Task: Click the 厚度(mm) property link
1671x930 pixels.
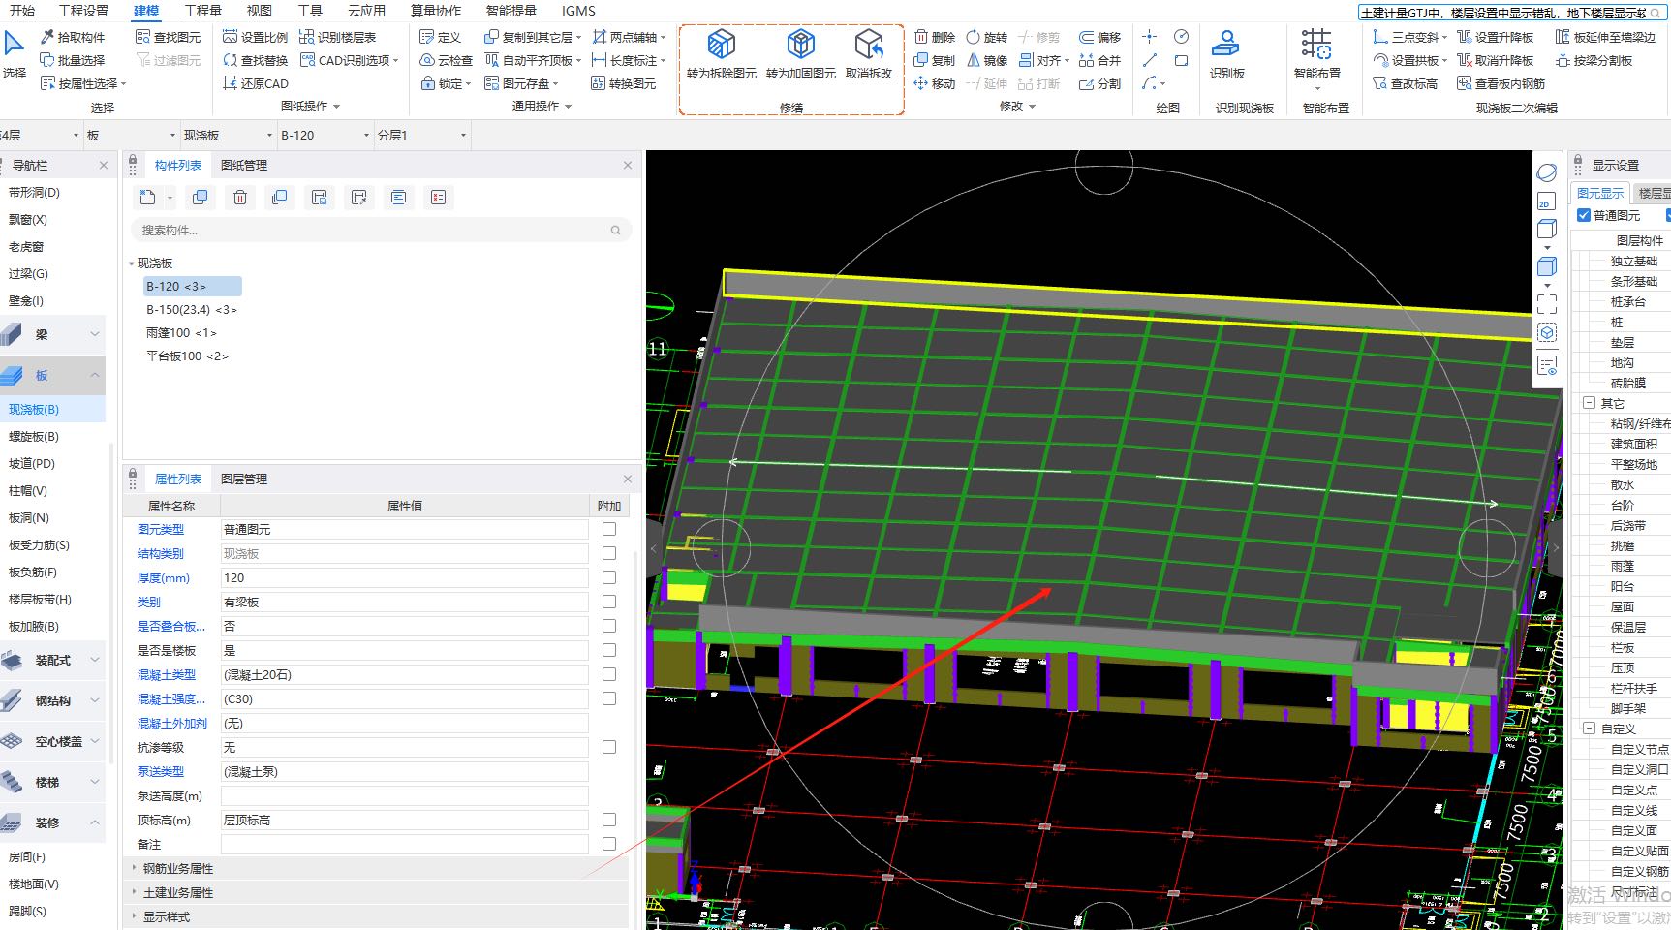Action: [164, 578]
